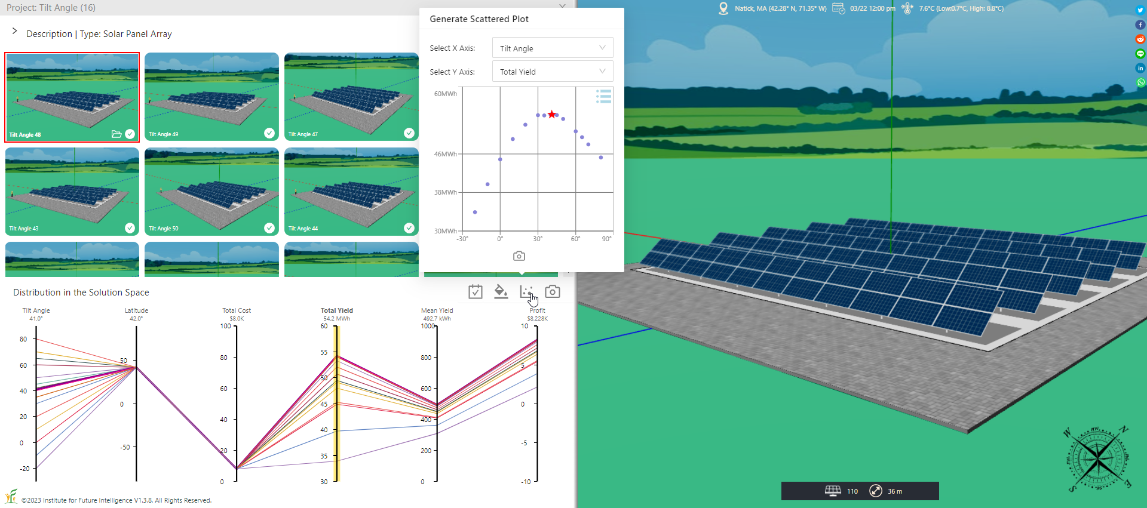The image size is (1147, 508).
Task: Click the Facebook share icon
Action: [1140, 25]
